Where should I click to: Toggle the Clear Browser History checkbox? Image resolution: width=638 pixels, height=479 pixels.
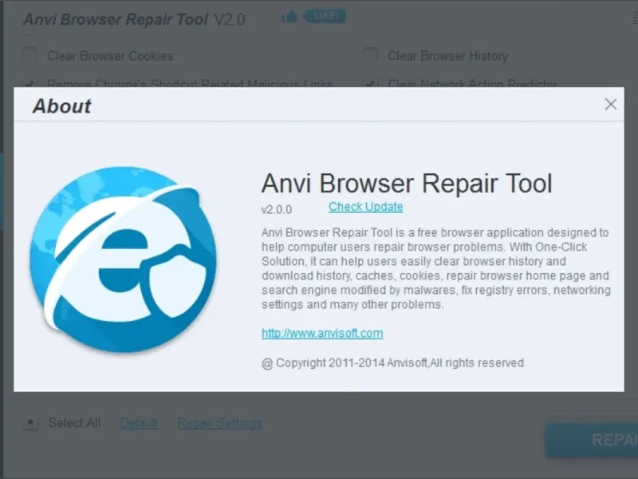pyautogui.click(x=370, y=55)
